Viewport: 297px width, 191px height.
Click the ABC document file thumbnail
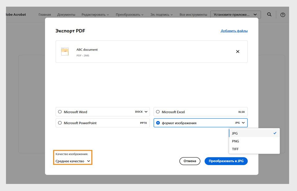coord(65,51)
